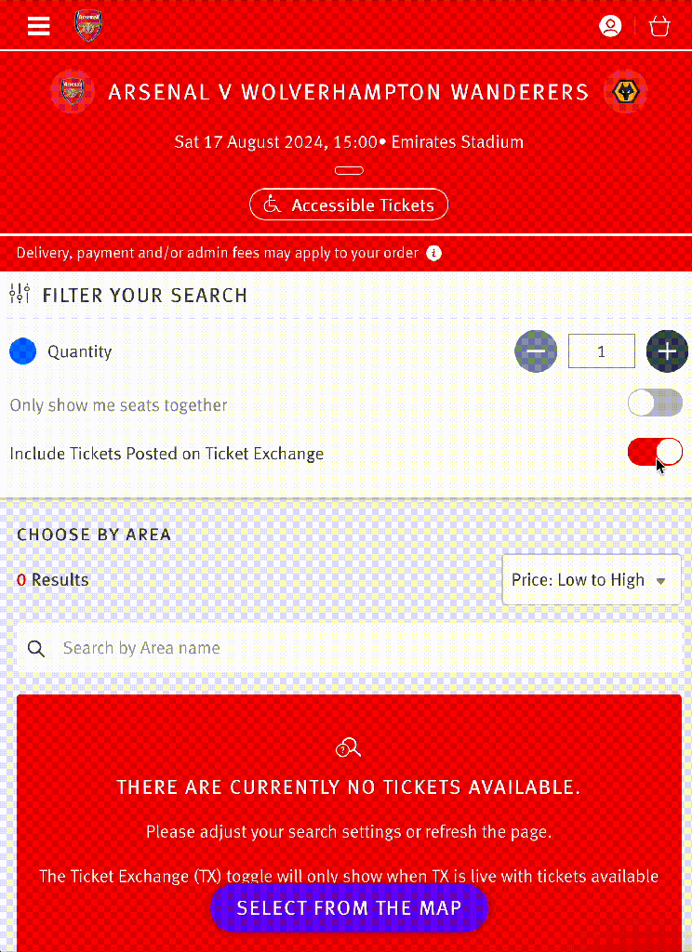Click the Wolverhampton Wanderers club badge
This screenshot has height=952, width=692.
pos(624,92)
